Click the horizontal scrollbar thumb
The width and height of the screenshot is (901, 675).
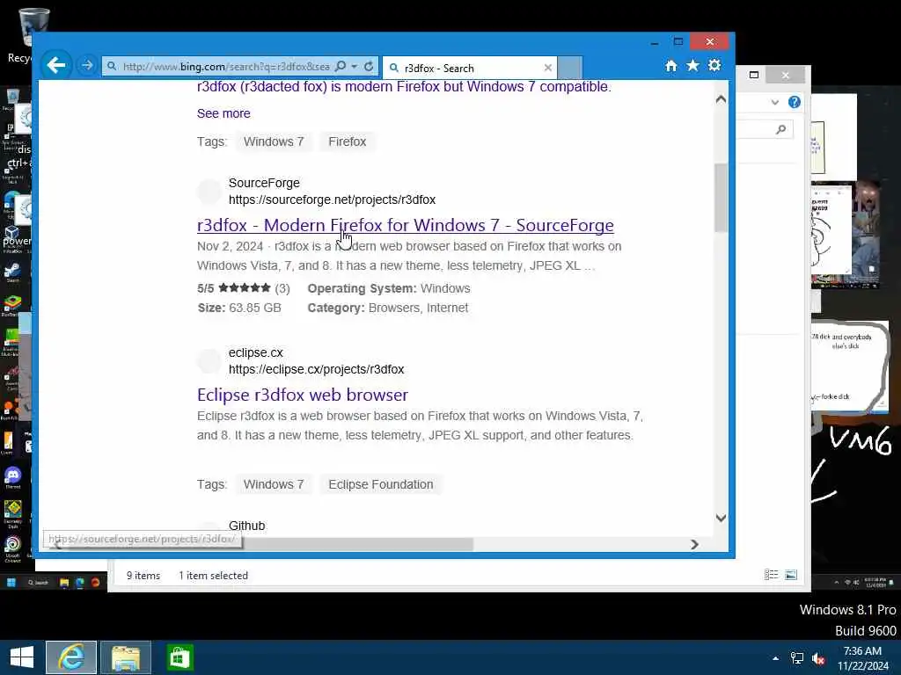pos(357,544)
